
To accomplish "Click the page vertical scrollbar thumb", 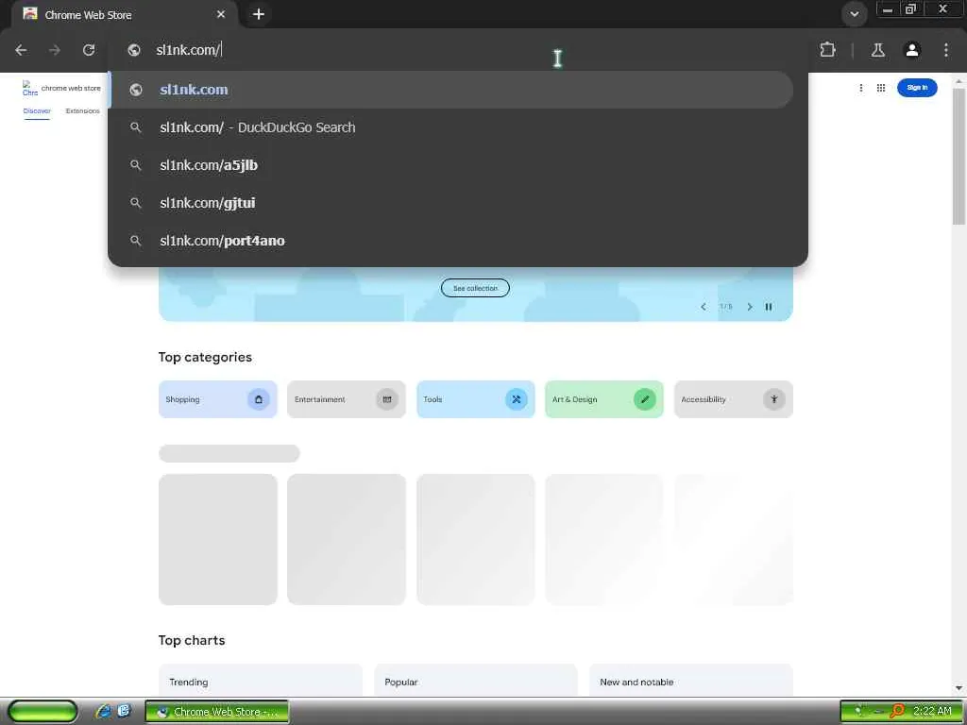I will pyautogui.click(x=959, y=158).
